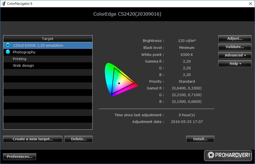Toggle the circle indicator beside 120cd 6500K emulation
This screenshot has width=255, height=164.
point(8,45)
